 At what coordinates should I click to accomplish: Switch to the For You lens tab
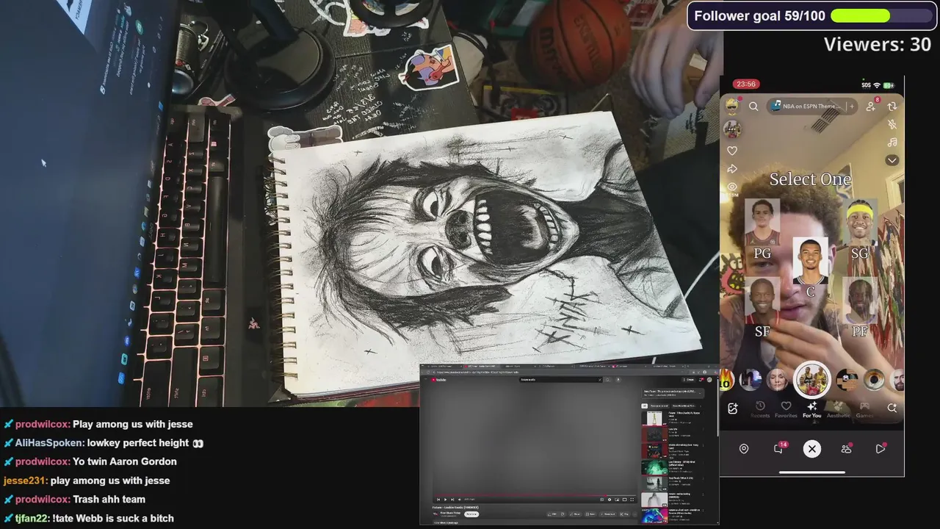tap(811, 410)
